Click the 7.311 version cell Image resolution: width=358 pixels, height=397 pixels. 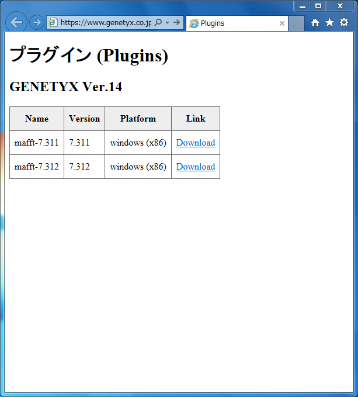(85, 143)
